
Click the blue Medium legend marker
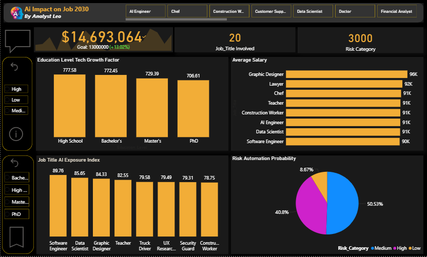(x=374, y=248)
